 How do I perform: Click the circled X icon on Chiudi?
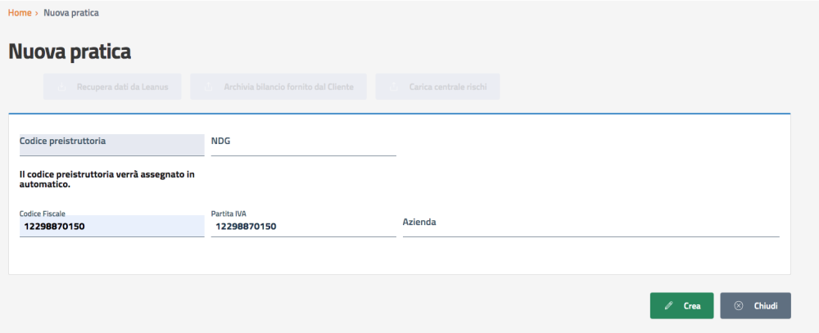point(739,305)
